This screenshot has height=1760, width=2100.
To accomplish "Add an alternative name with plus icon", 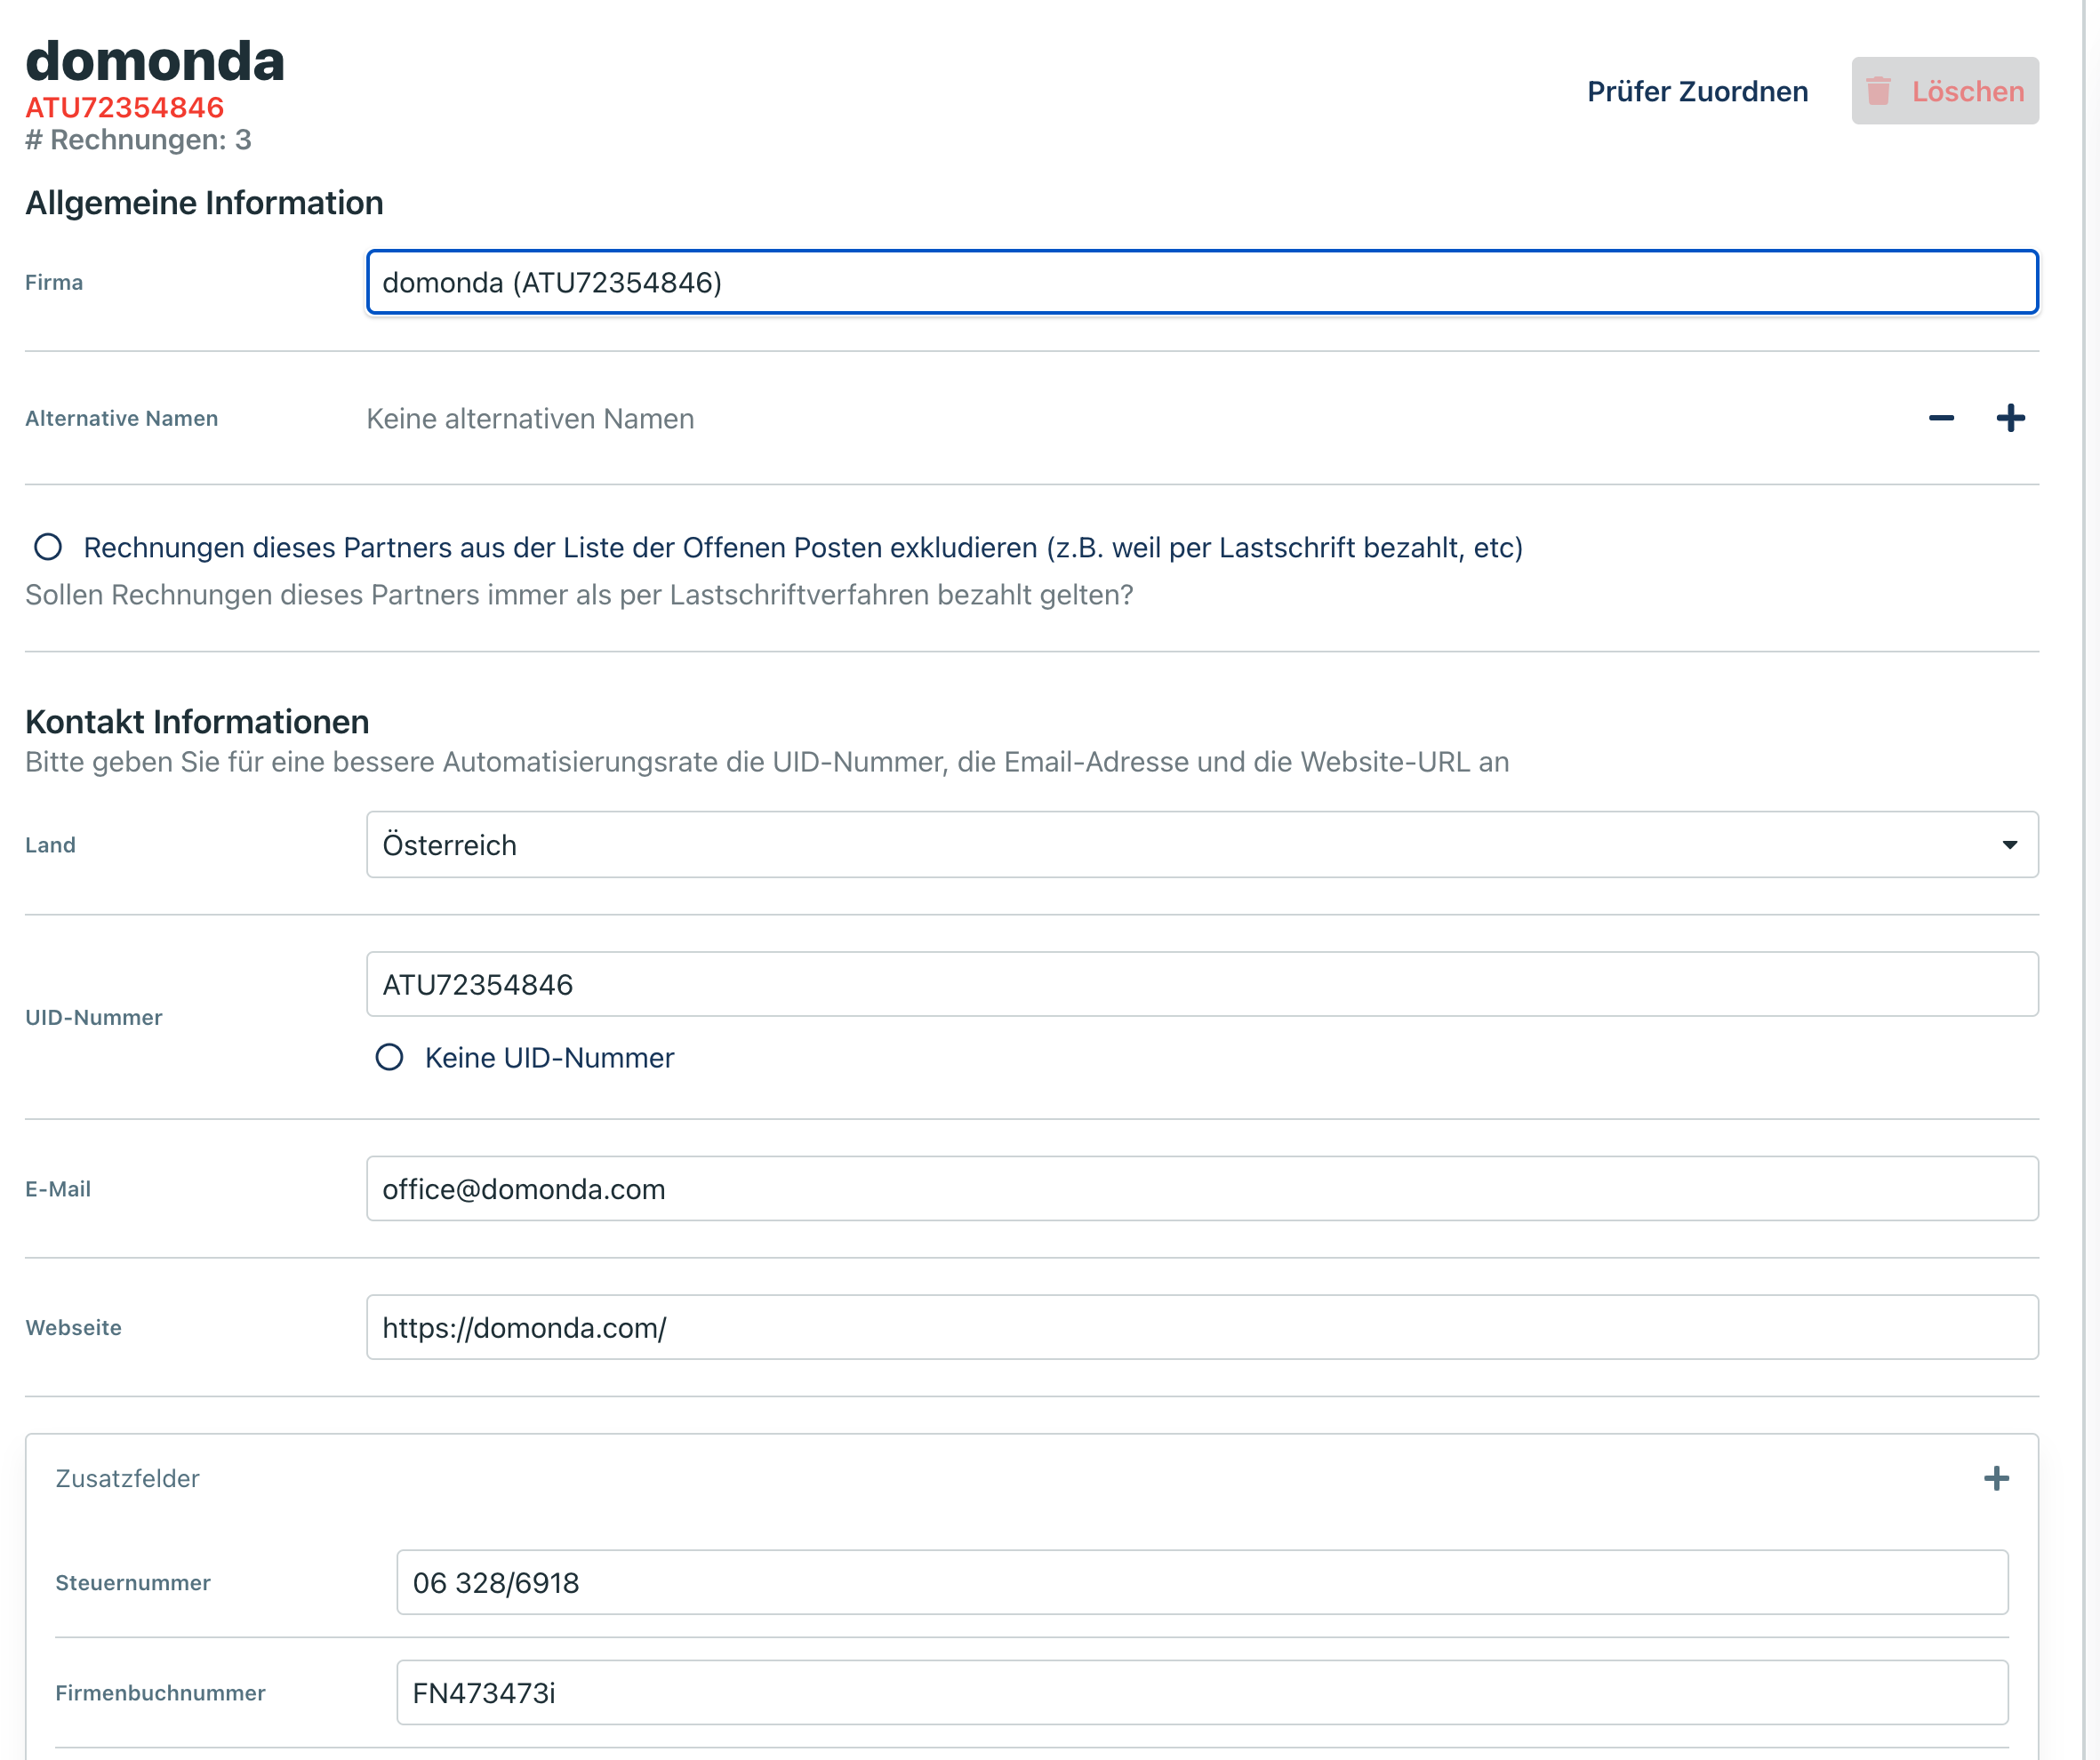I will pyautogui.click(x=2010, y=418).
